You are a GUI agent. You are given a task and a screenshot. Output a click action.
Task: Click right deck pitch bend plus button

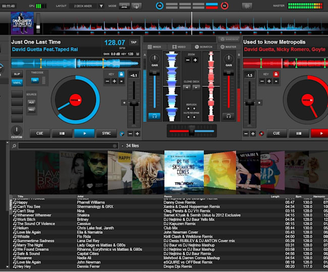tap(253, 133)
